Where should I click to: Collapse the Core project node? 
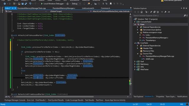(135, 24)
